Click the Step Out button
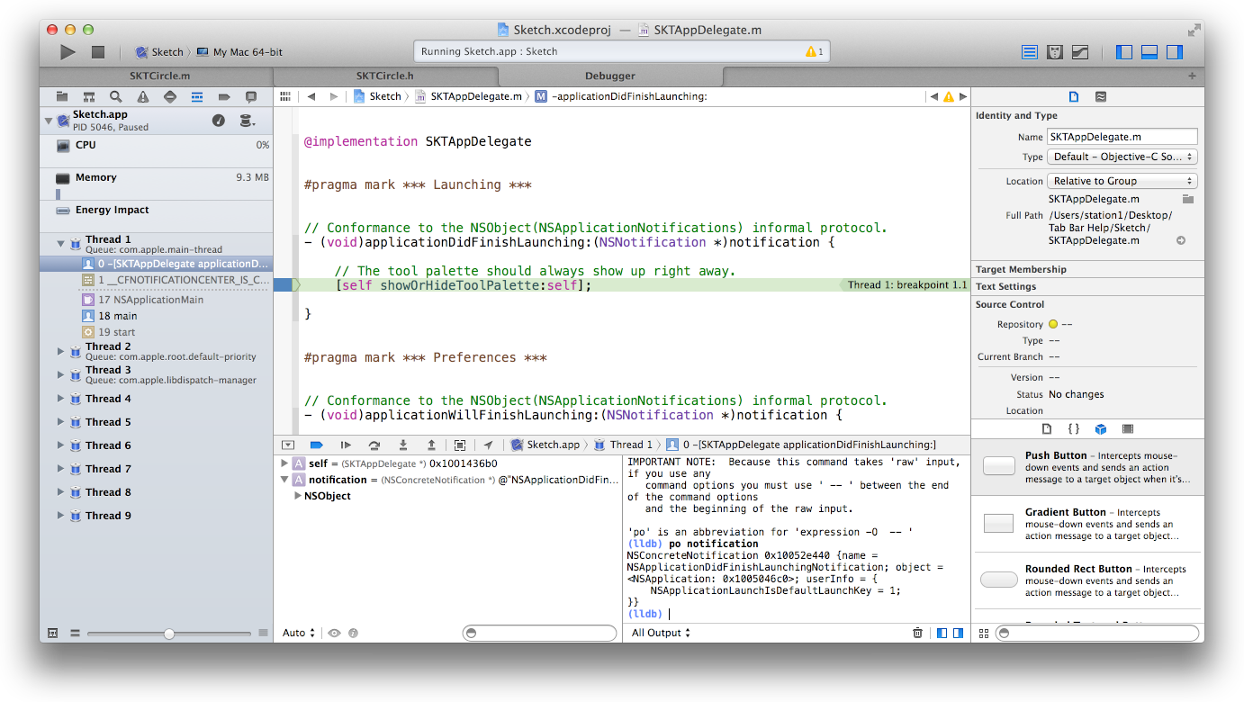 click(431, 445)
